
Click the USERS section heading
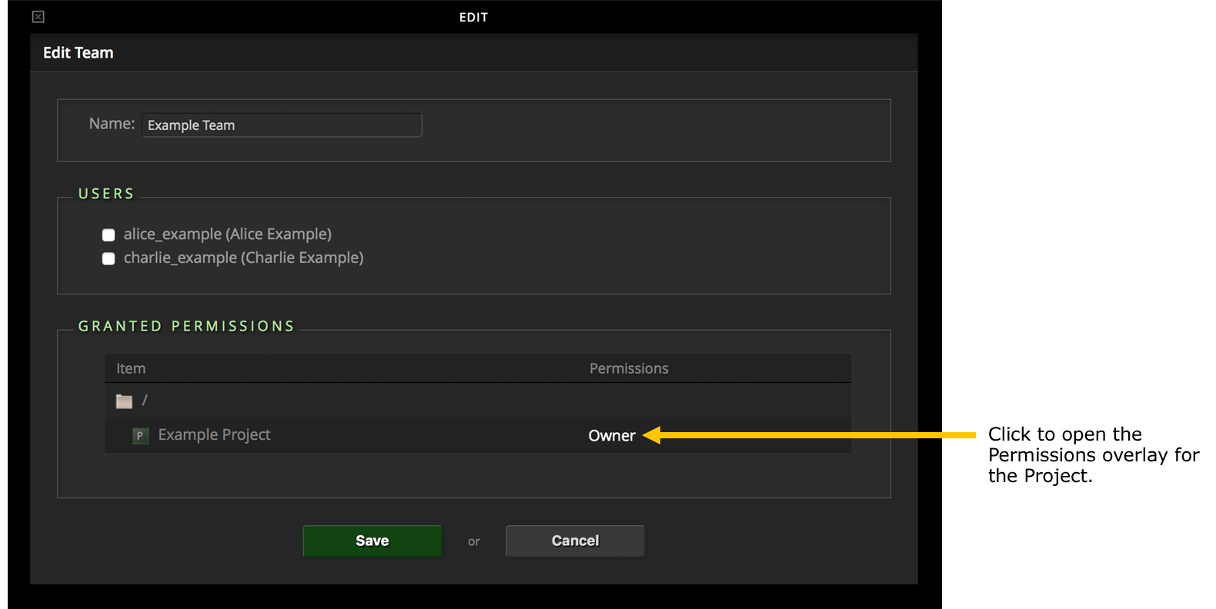106,194
